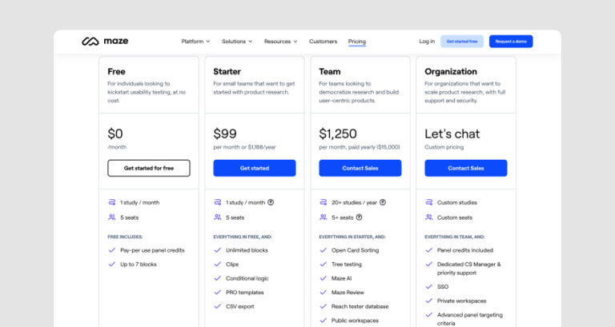The image size is (615, 327).
Task: Select the Pricing nav item
Action: point(357,42)
